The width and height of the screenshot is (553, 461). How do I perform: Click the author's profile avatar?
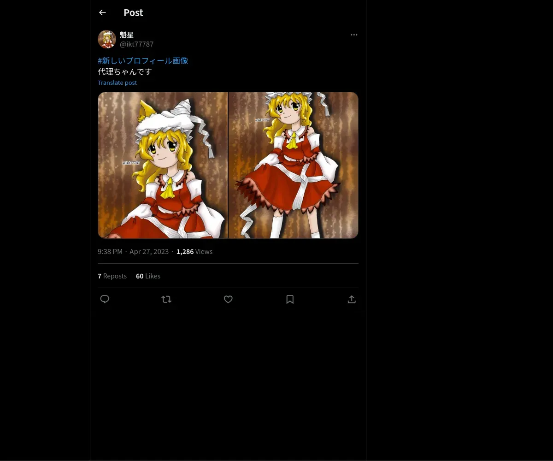tap(107, 39)
